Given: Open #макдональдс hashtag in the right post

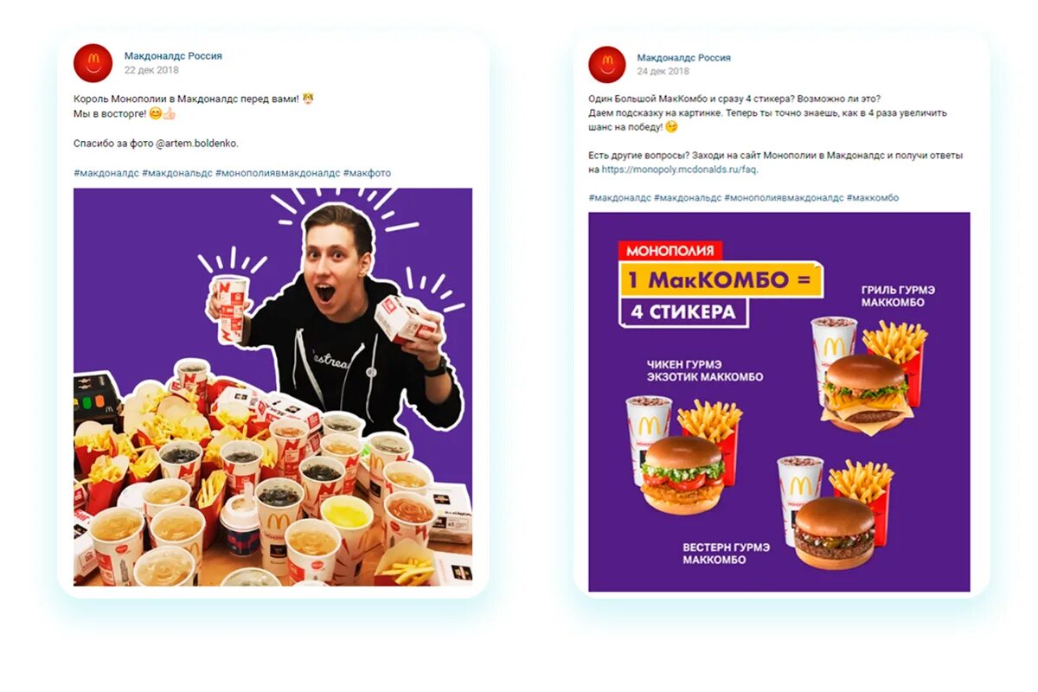Looking at the screenshot, I should [x=688, y=198].
